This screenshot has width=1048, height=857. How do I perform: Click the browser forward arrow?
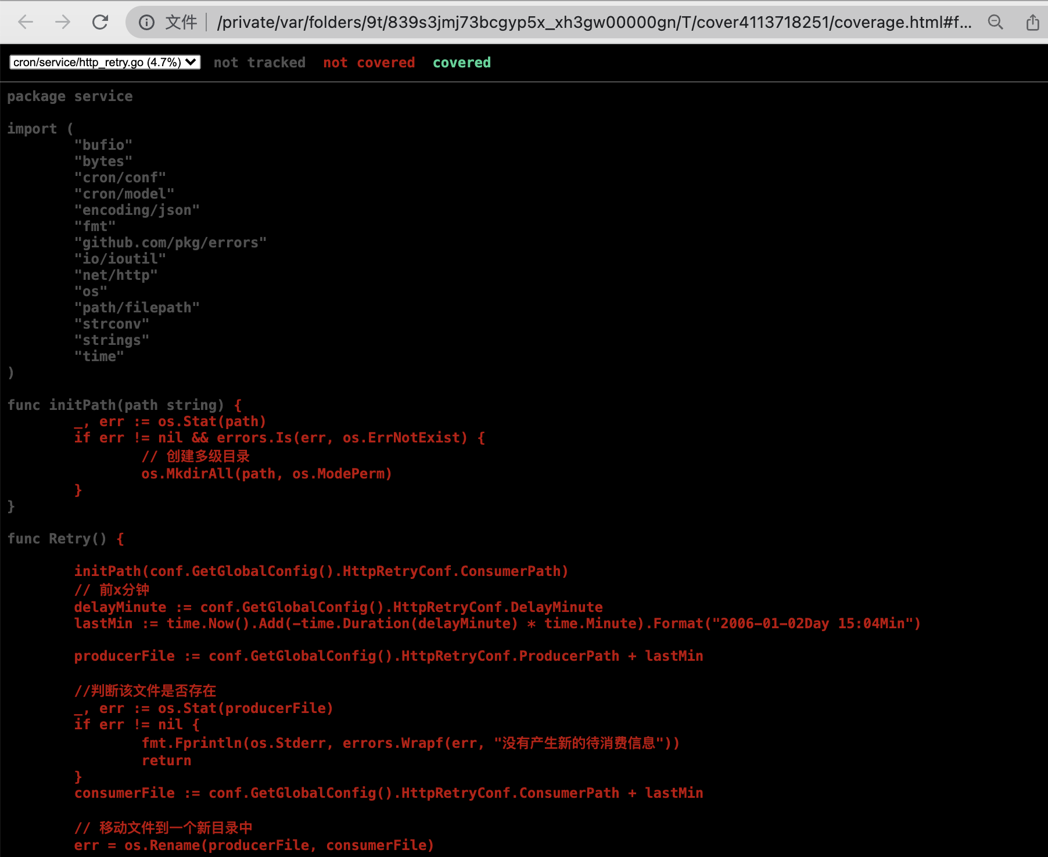(x=63, y=22)
